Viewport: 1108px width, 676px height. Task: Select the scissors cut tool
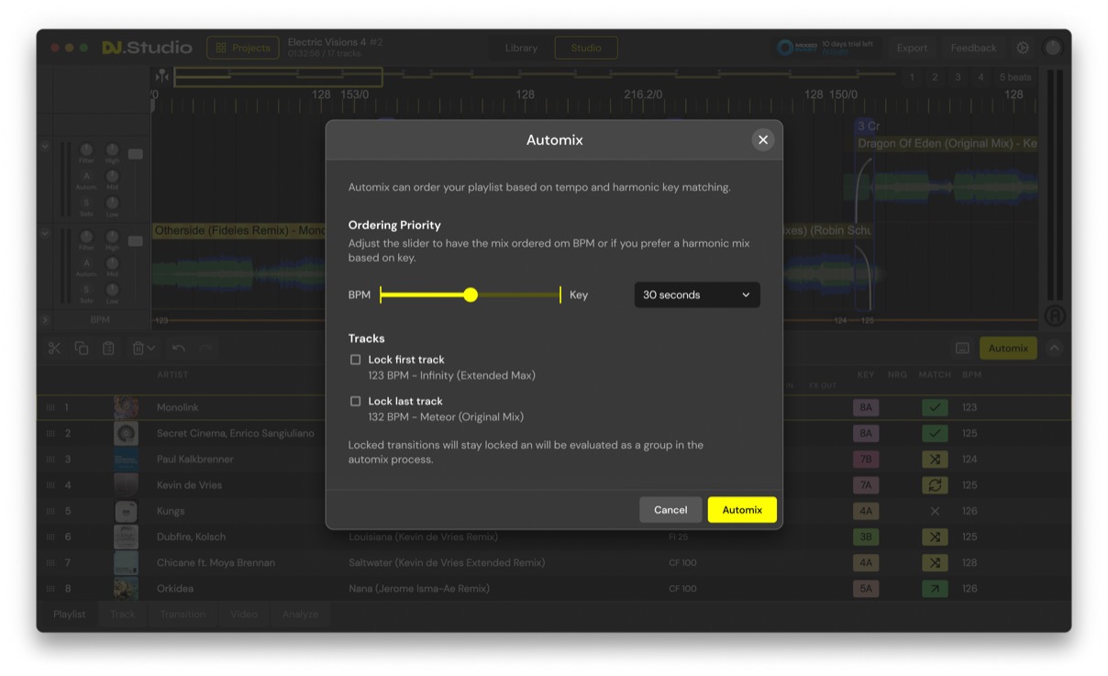click(x=55, y=348)
